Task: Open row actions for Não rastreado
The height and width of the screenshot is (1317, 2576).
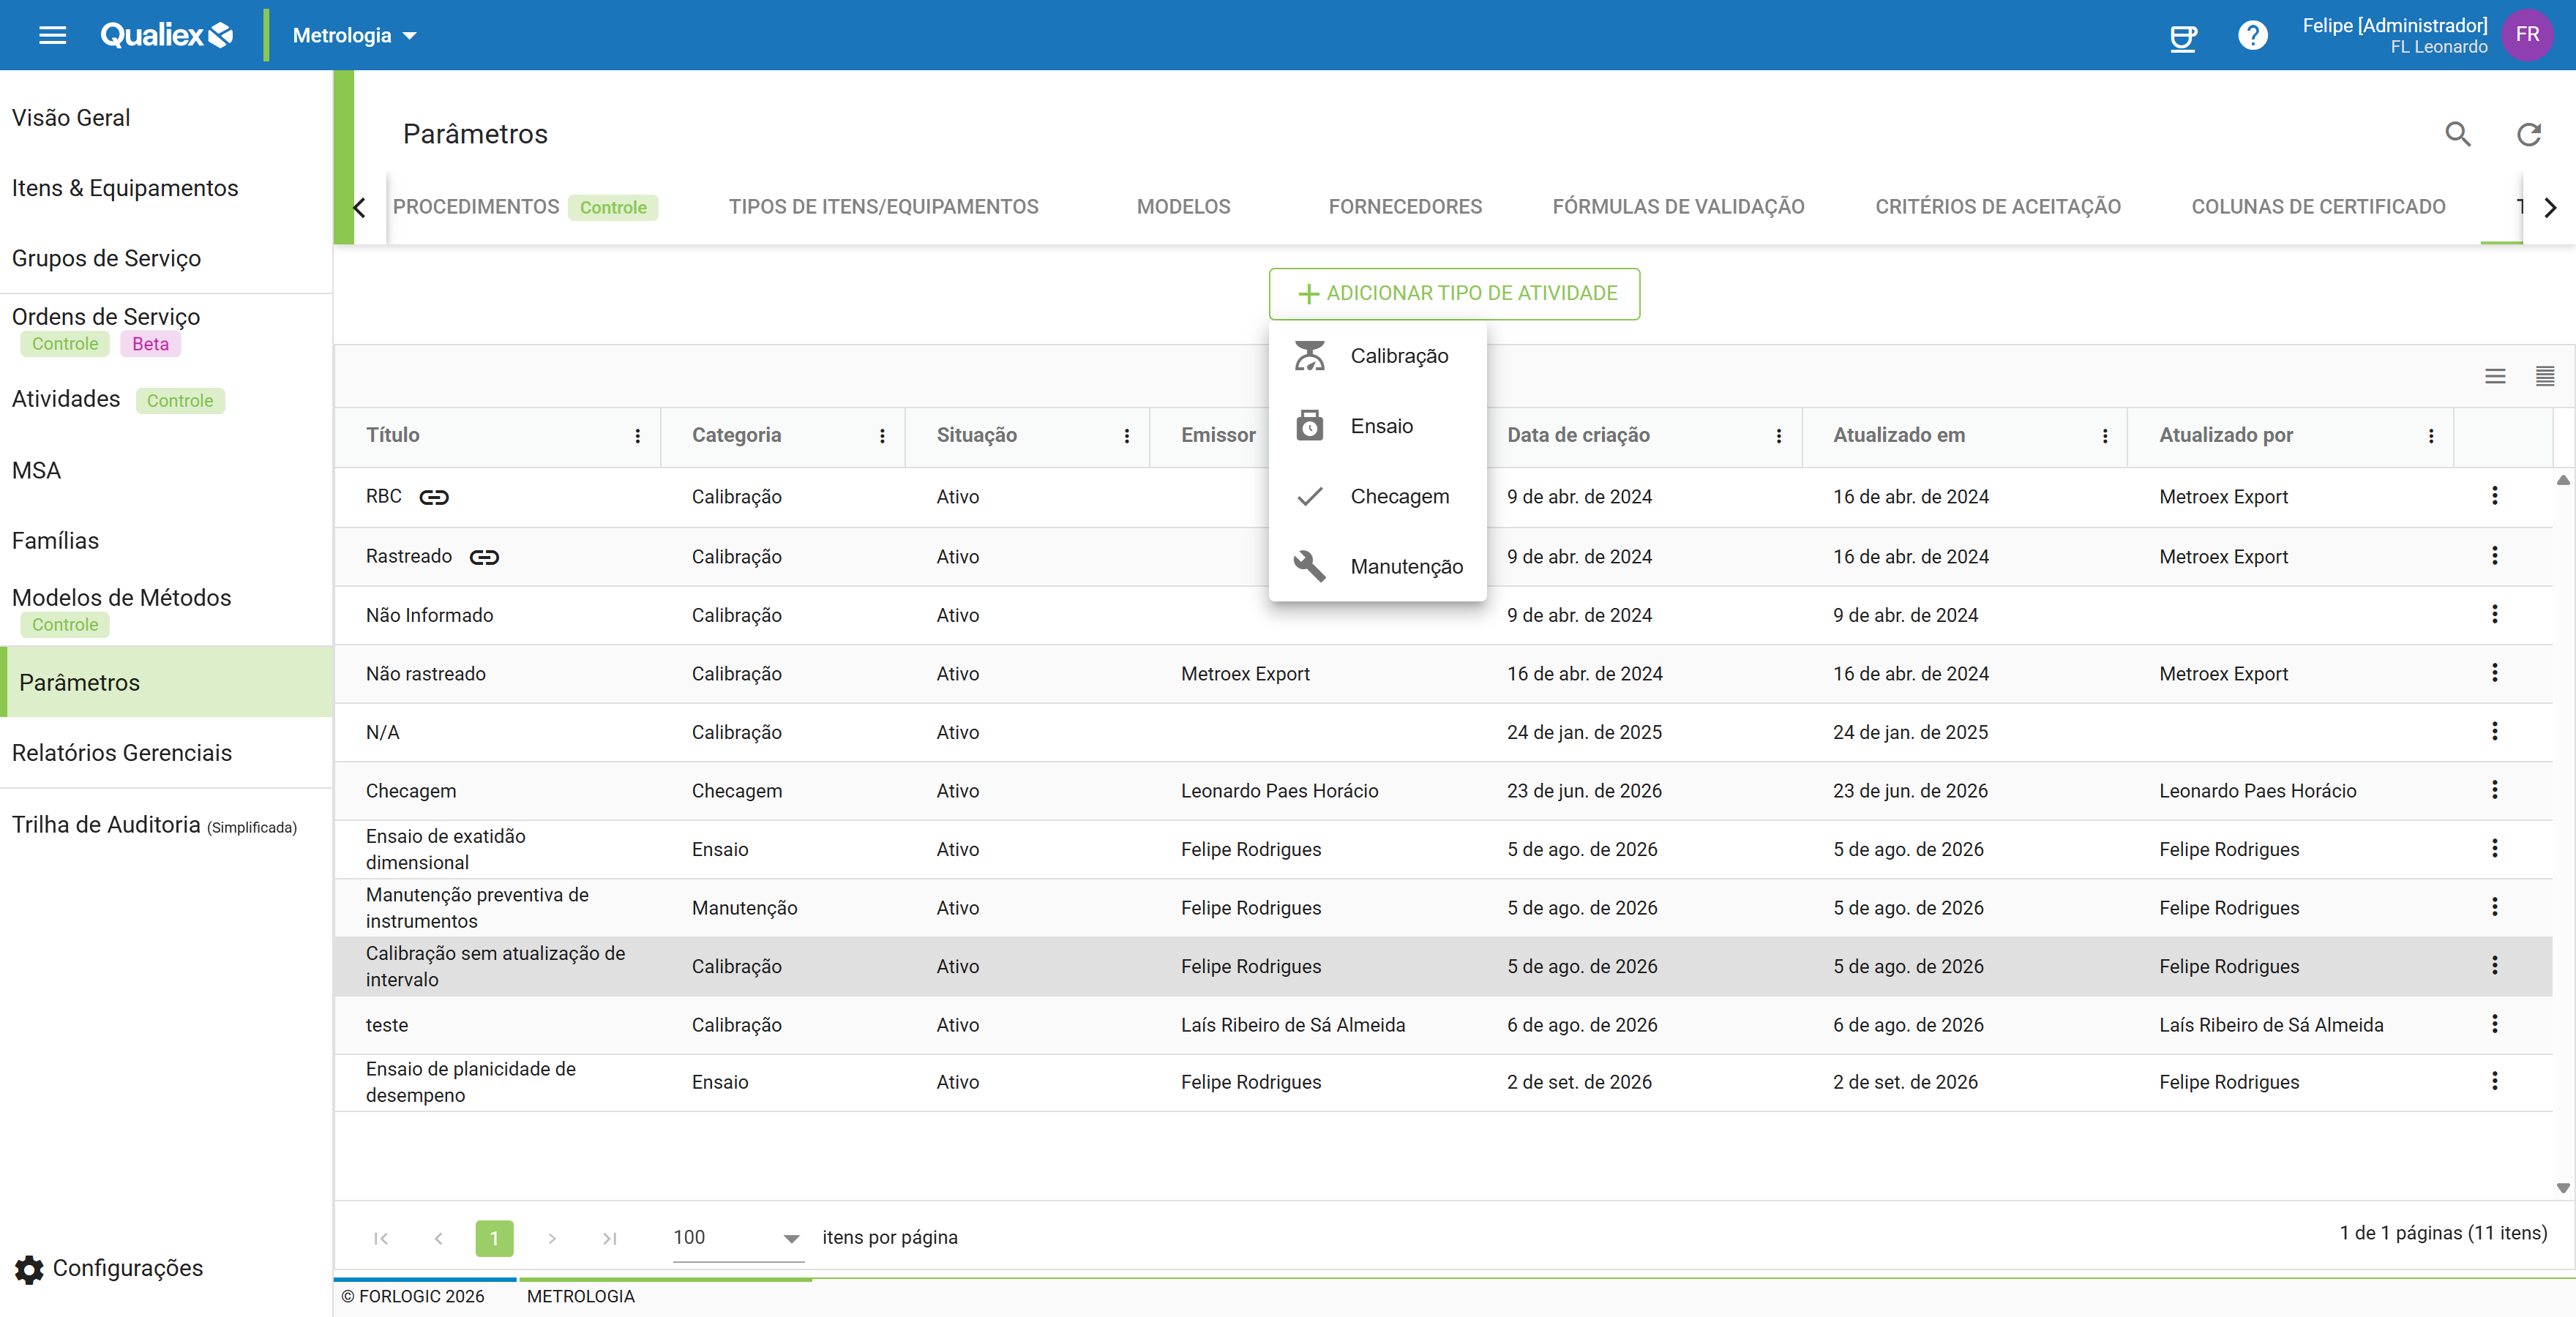Action: click(x=2494, y=673)
